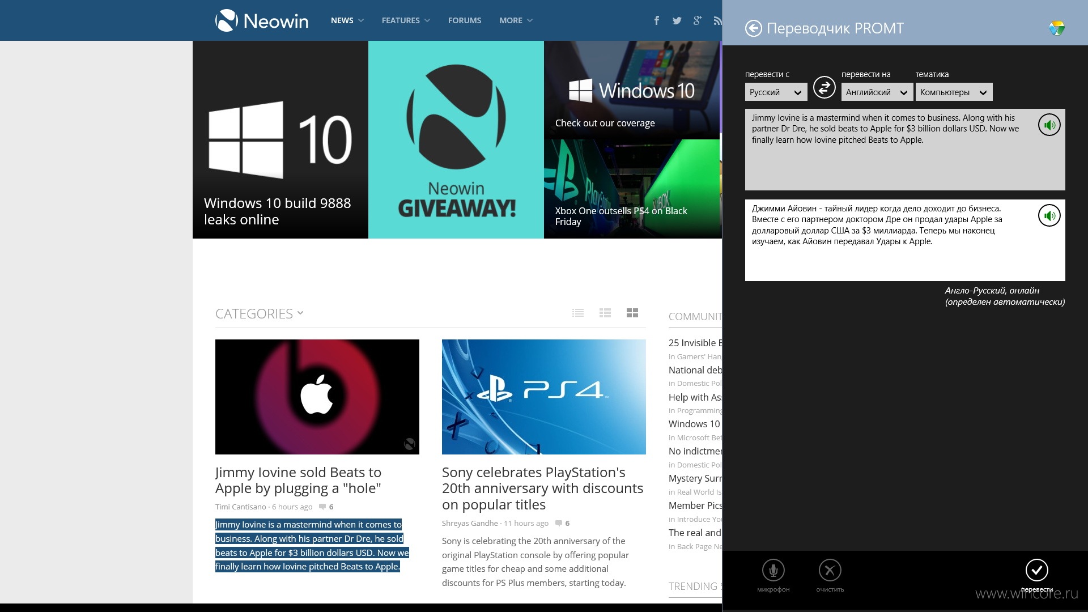Click the '11 hours ago' timestamp
1088x612 pixels.
click(526, 523)
